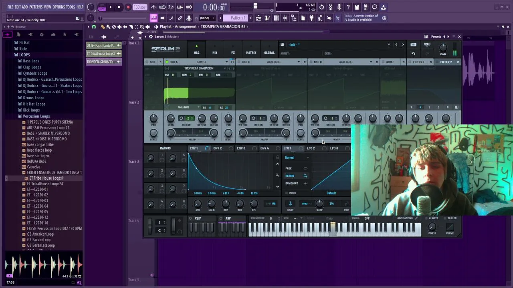Open the help question mark icon
The image size is (513, 288).
(348, 7)
